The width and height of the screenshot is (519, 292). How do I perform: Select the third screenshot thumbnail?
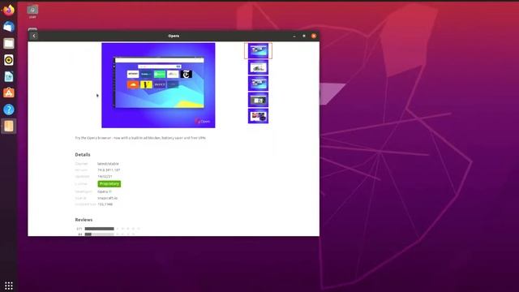(258, 84)
